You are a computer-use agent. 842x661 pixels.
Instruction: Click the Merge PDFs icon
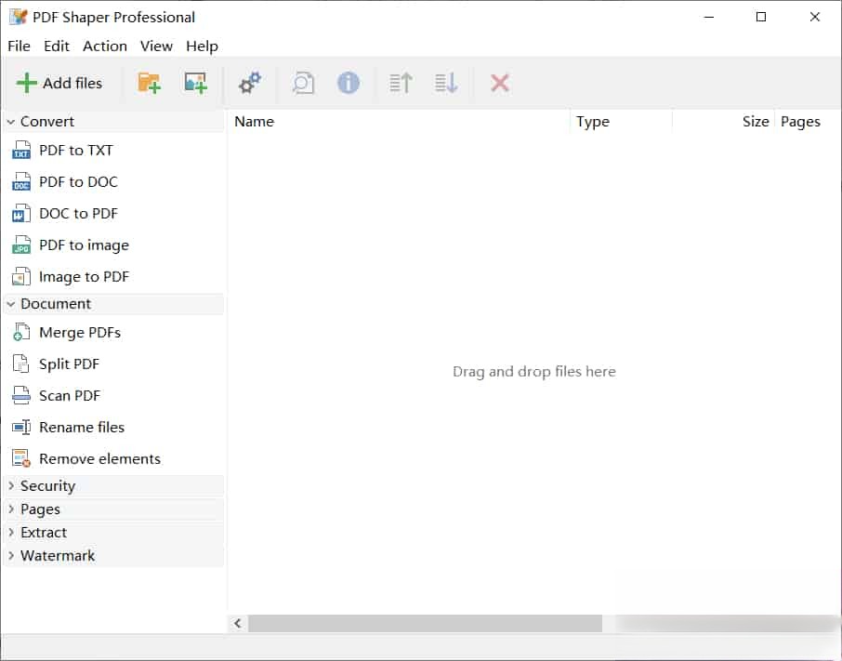coord(21,333)
